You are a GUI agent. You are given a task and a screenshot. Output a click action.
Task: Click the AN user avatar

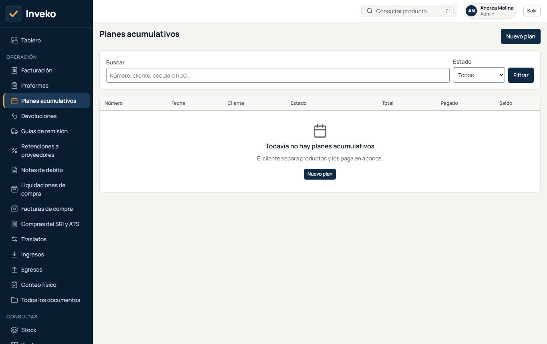pos(472,11)
